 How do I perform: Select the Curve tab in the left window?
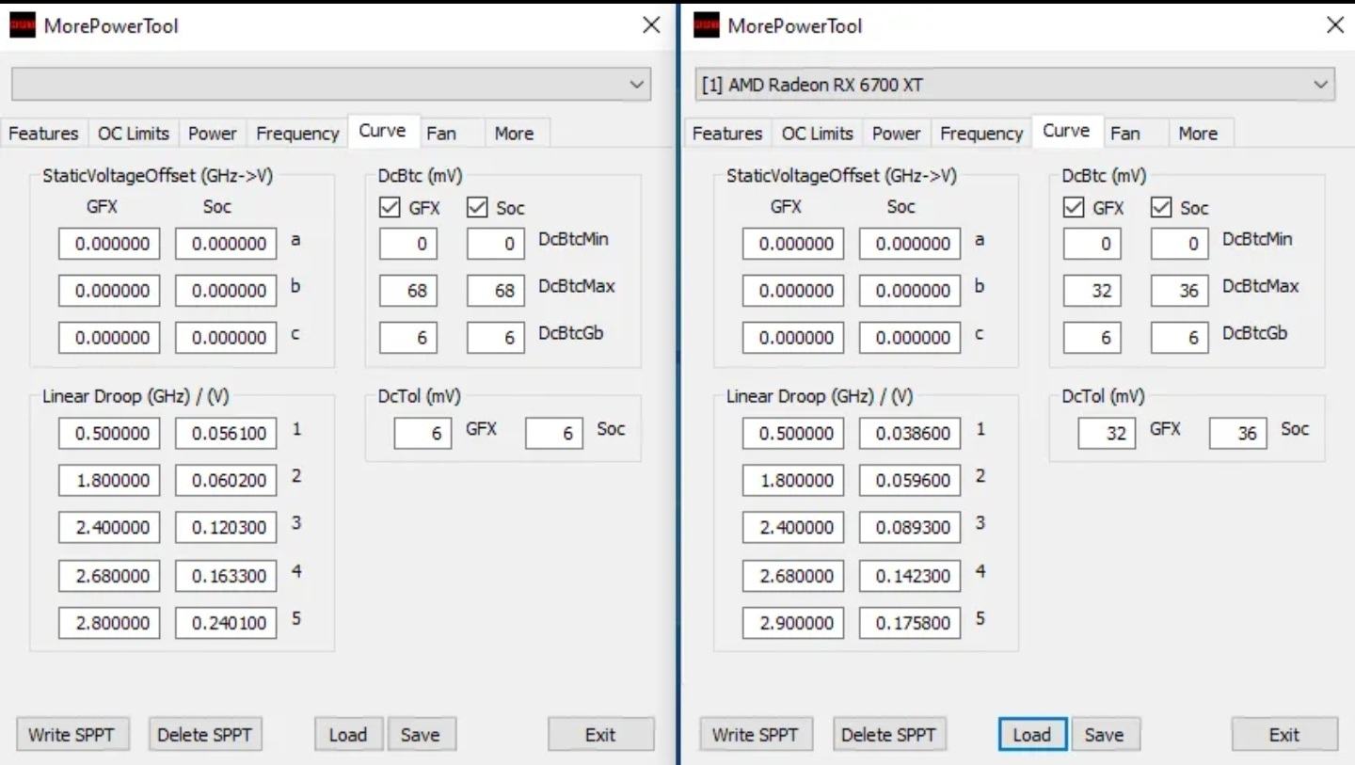coord(382,131)
